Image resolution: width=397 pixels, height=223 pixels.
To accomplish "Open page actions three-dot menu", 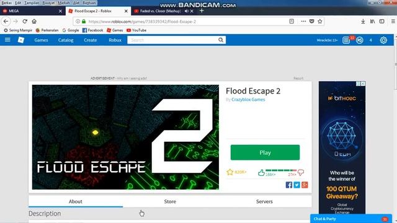I will (x=303, y=22).
